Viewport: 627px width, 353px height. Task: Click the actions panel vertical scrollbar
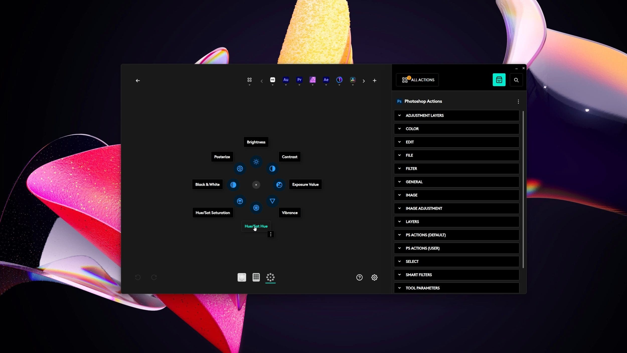523,190
